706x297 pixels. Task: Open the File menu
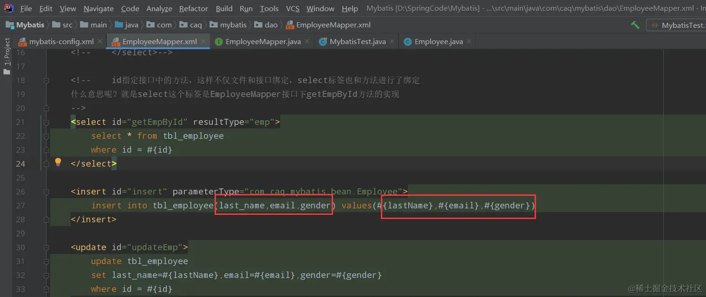[x=26, y=8]
